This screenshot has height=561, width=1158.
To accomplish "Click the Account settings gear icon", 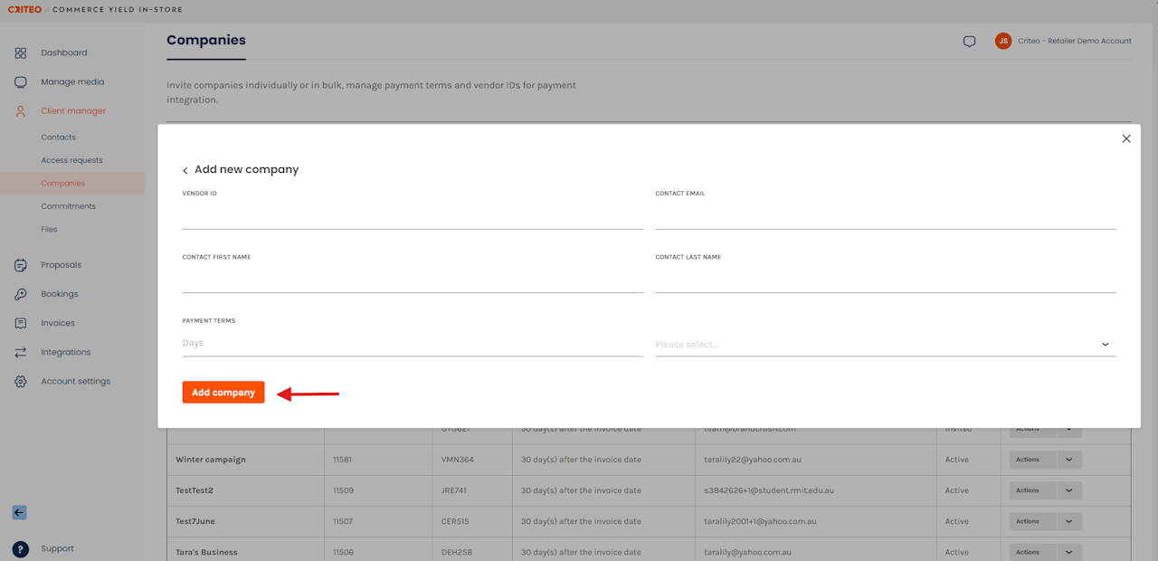I will (20, 381).
